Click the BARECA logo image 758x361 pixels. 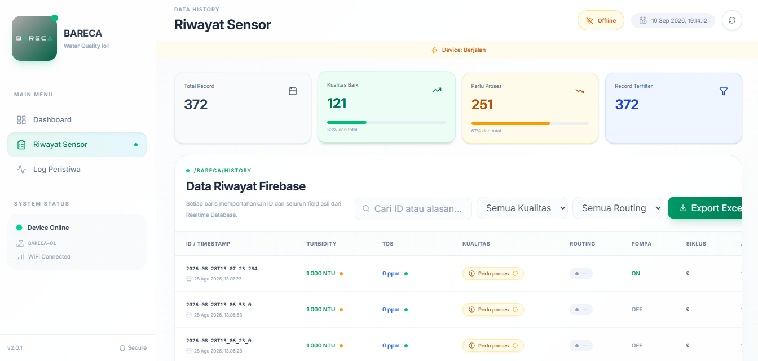pos(34,38)
